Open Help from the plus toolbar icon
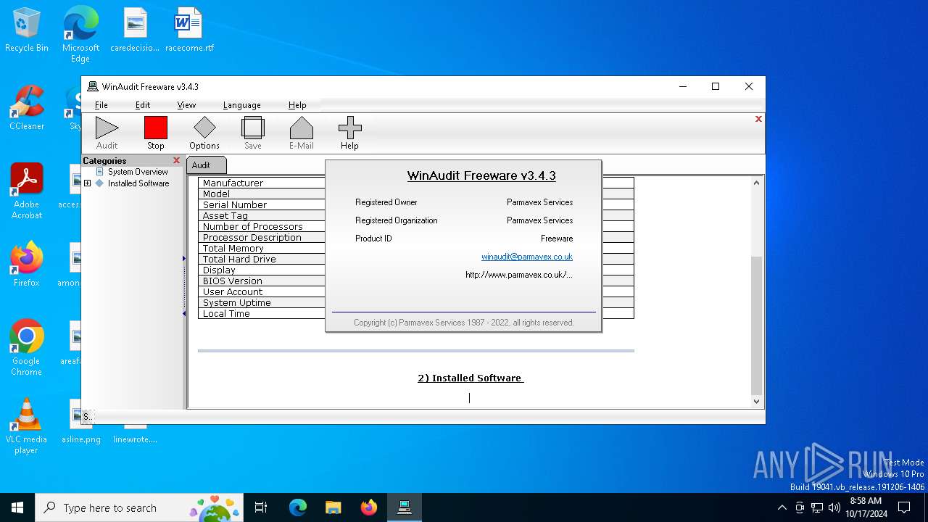 click(349, 133)
